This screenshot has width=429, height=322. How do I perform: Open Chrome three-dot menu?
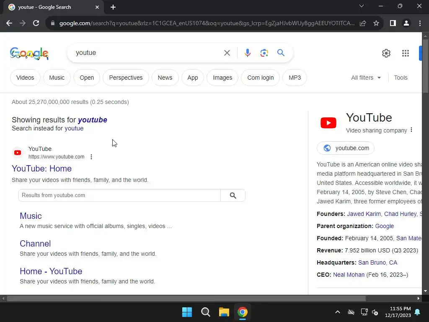coord(420,23)
